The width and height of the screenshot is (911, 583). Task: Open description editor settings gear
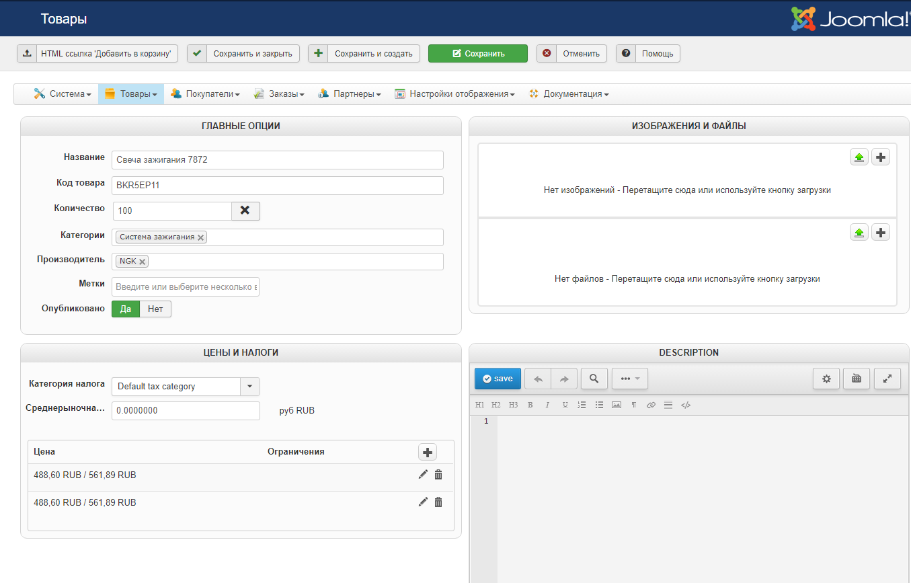tap(826, 379)
